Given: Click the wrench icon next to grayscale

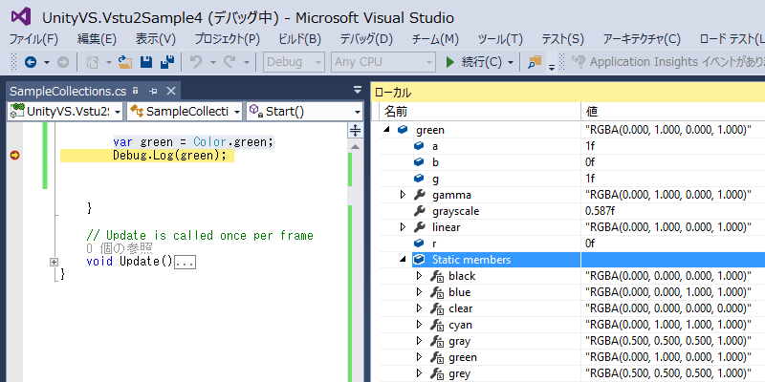Looking at the screenshot, I should pyautogui.click(x=419, y=211).
